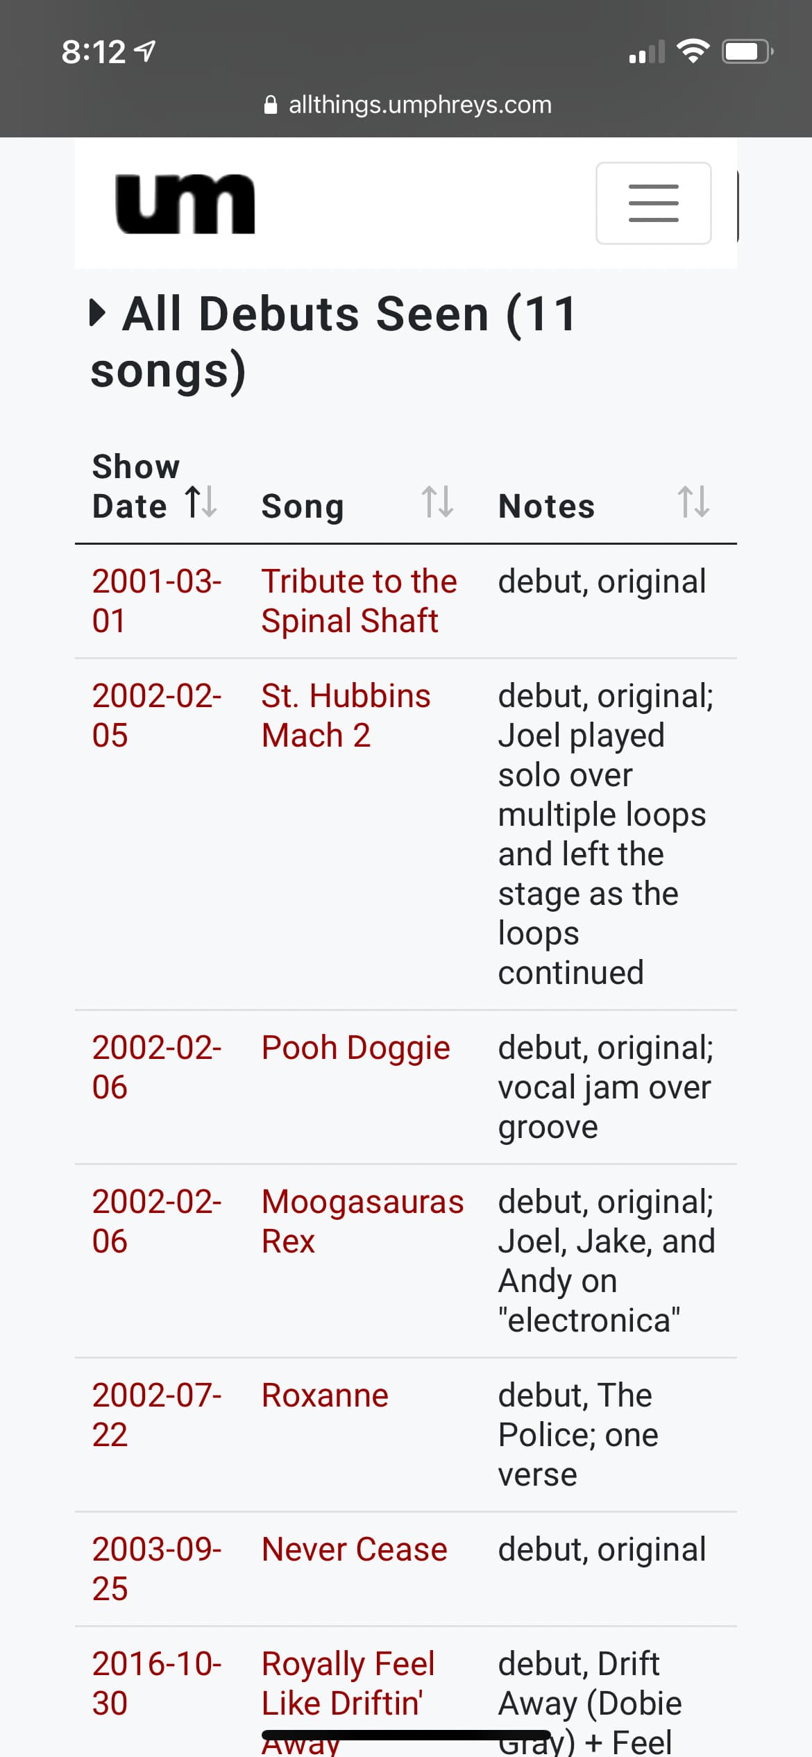812x1757 pixels.
Task: Tap the allthings.umphreys.com address bar
Action: click(419, 105)
